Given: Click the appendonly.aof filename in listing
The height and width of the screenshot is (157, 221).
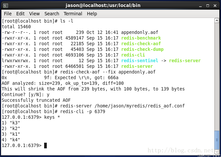Looking at the screenshot, I should (139, 32).
